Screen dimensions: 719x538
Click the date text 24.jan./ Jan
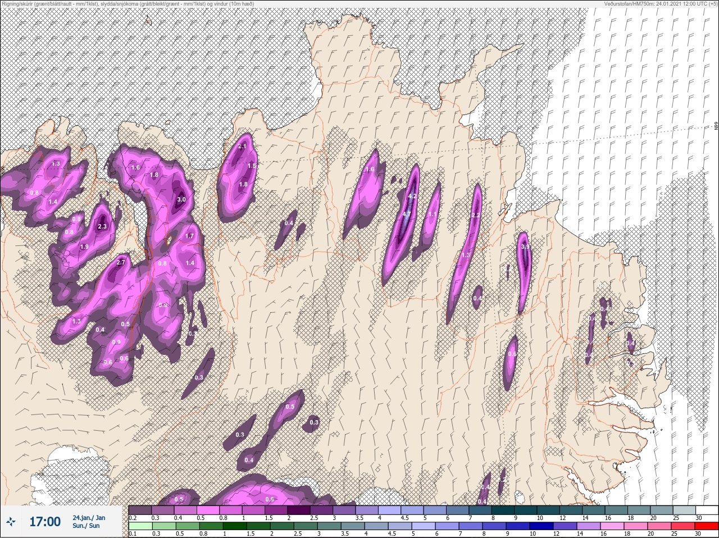point(89,518)
